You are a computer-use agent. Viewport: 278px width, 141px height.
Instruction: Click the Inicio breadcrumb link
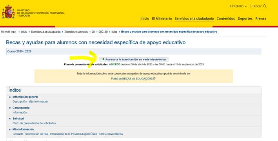24,32
